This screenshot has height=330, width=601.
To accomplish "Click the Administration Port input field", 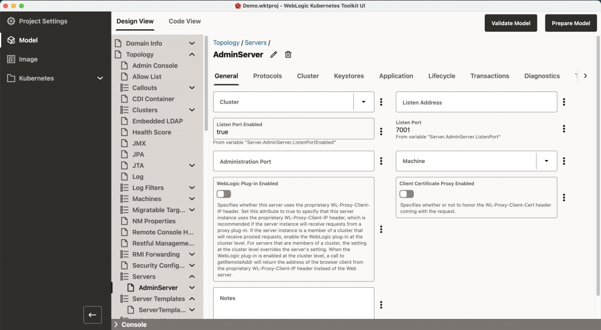I will (x=293, y=161).
